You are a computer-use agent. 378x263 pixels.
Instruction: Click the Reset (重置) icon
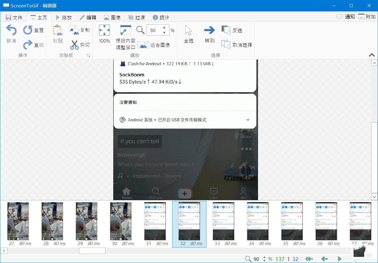click(x=28, y=30)
